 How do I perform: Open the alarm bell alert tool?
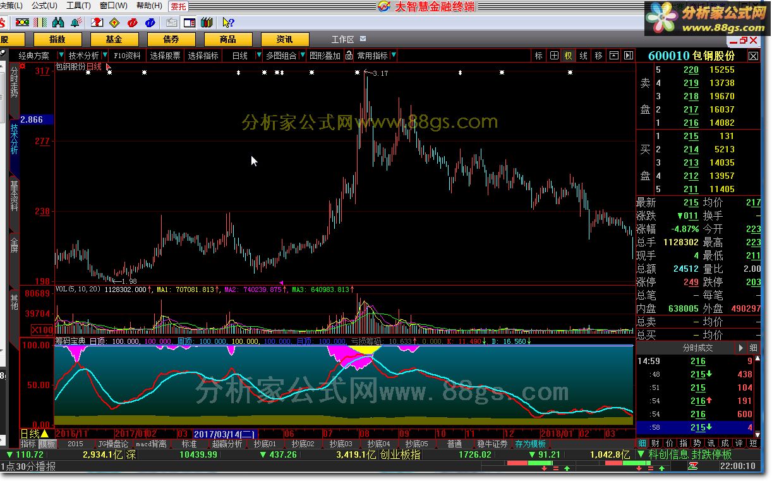76,23
